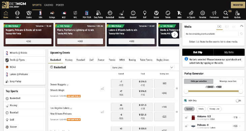The image size is (246, 131).
Task: Select the Spread filter chip
Action: pyautogui.click(x=189, y=109)
